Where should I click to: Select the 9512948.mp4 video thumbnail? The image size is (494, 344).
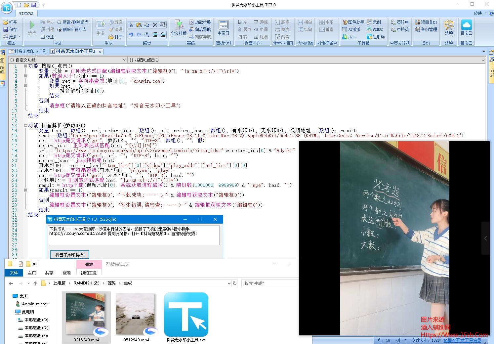(136, 314)
